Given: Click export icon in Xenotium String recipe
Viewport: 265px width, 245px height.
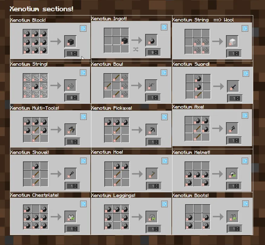Looking at the screenshot, I should click(x=83, y=73).
